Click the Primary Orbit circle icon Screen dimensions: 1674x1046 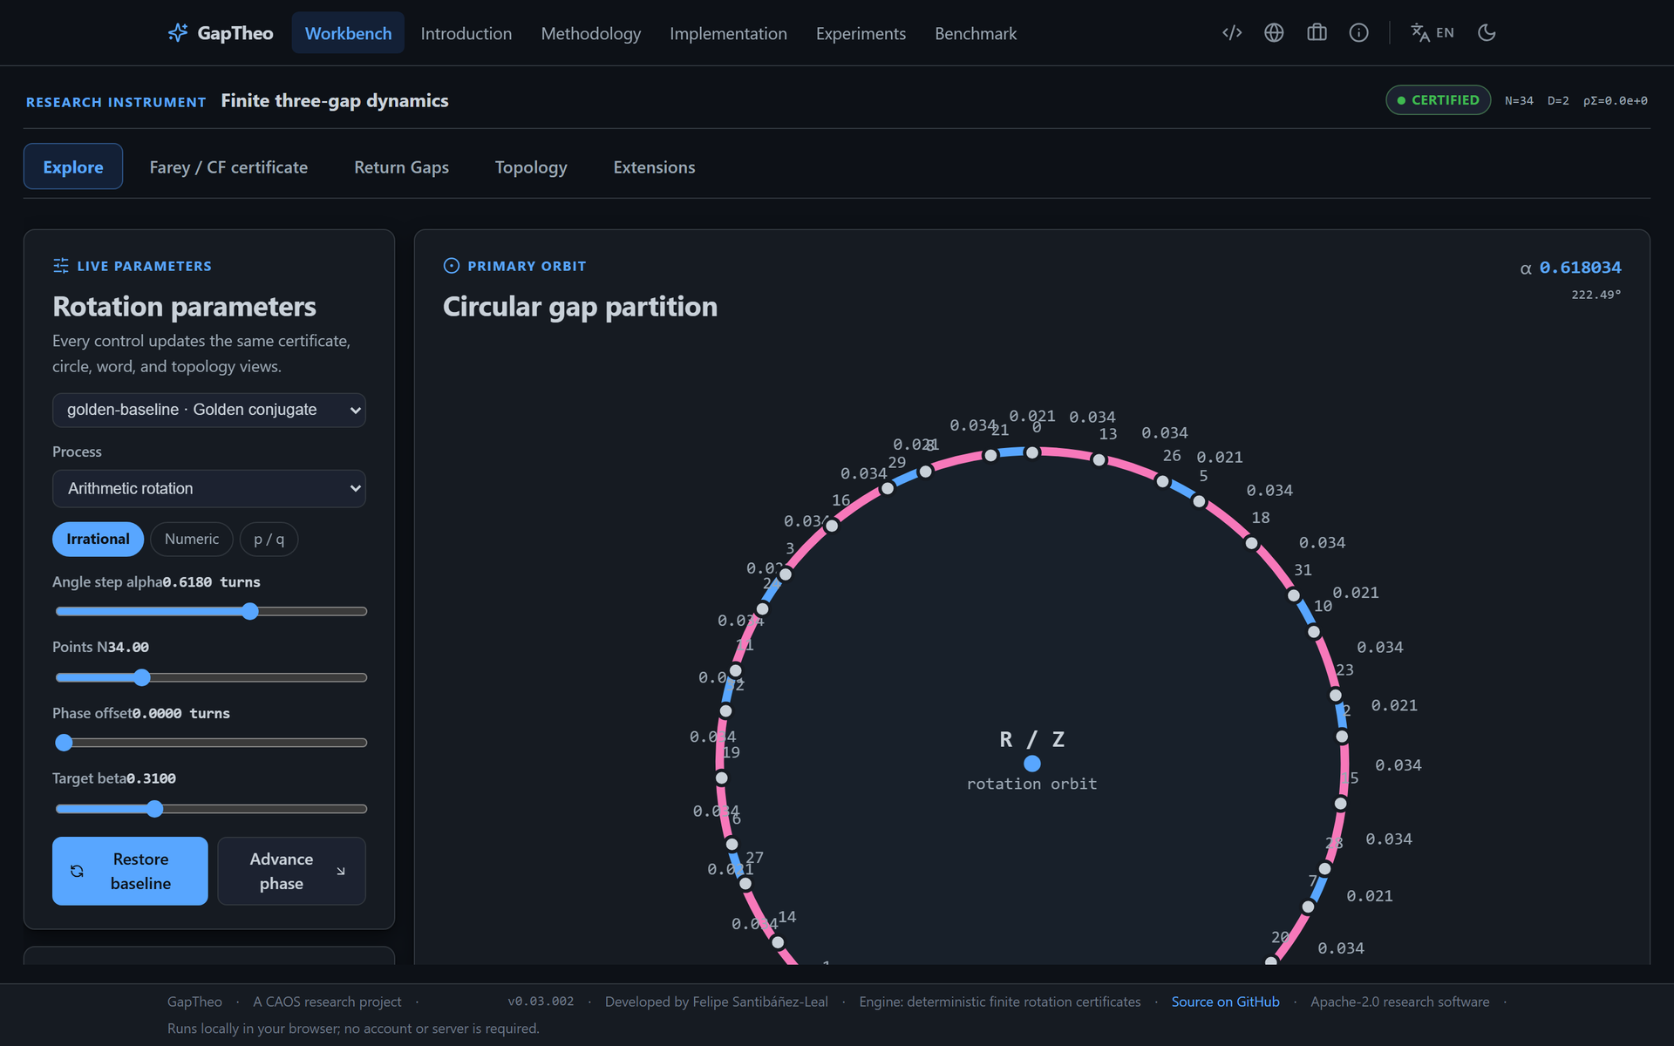click(x=452, y=266)
